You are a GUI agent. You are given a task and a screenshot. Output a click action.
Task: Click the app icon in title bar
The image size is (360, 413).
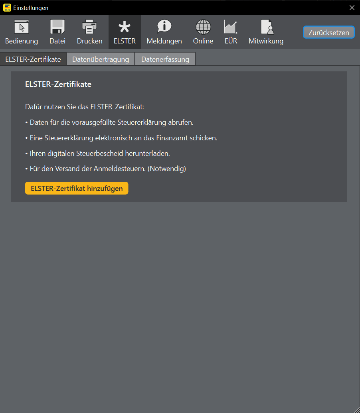(7, 8)
